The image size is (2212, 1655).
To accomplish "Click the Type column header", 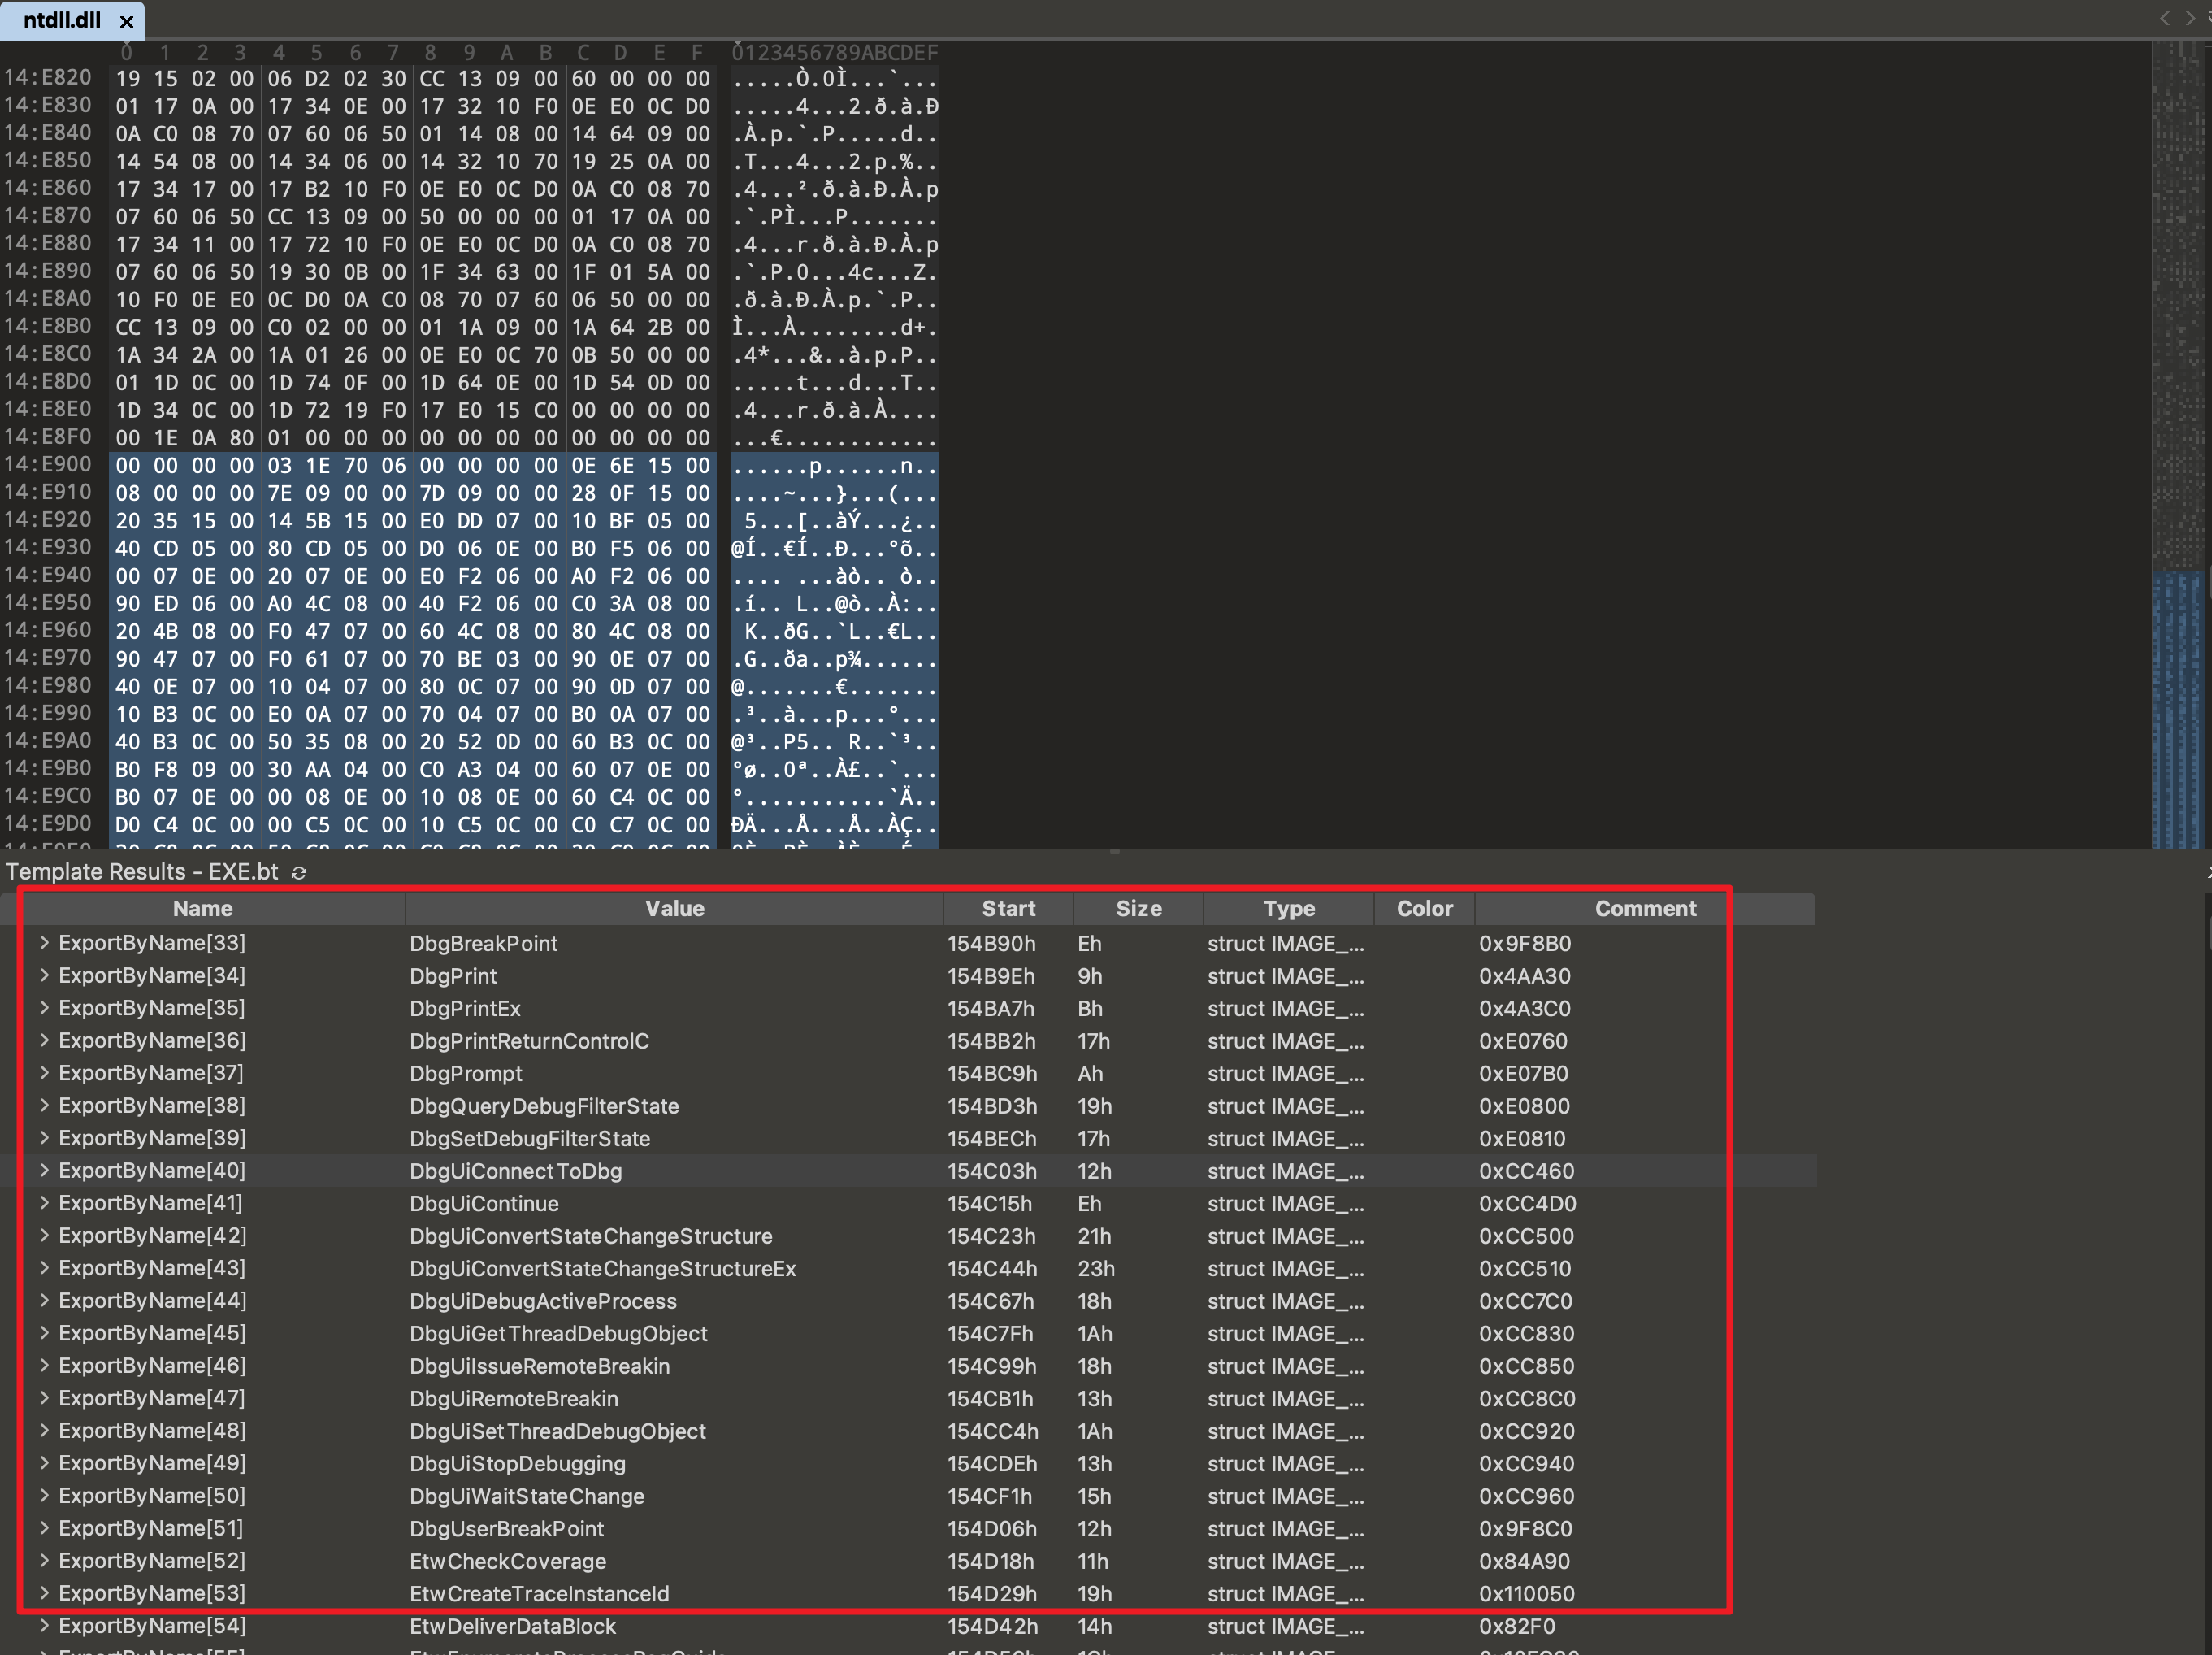I will [x=1289, y=908].
